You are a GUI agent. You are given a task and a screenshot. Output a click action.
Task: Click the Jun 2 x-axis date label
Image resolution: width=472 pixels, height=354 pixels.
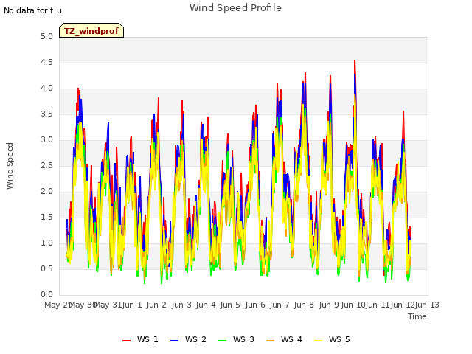156,305
